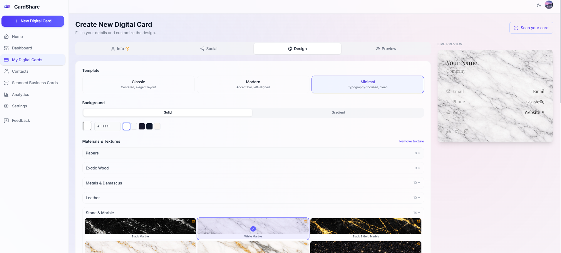Select the Classic template option
The height and width of the screenshot is (253, 561).
click(x=138, y=84)
